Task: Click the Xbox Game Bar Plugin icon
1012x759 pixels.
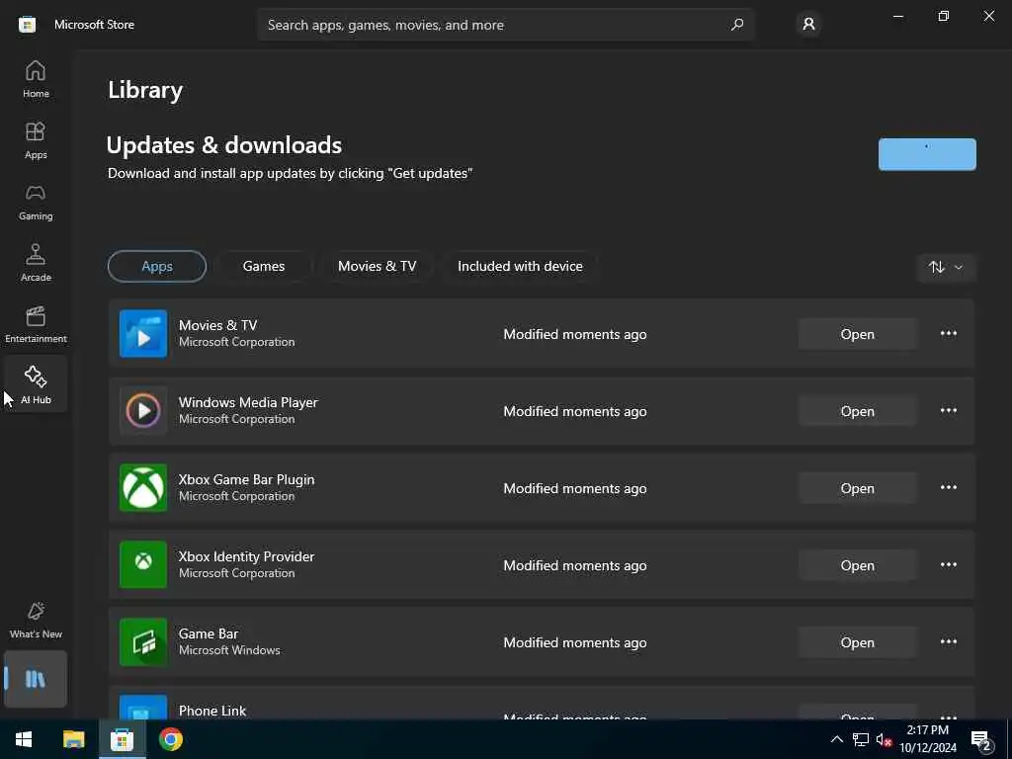Action: click(143, 488)
